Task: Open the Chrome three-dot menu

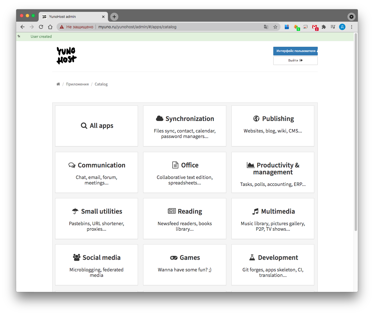Action: coord(351,27)
